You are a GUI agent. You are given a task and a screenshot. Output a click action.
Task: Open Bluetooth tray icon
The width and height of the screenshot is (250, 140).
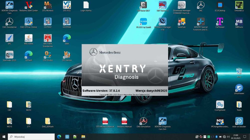tap(216, 137)
